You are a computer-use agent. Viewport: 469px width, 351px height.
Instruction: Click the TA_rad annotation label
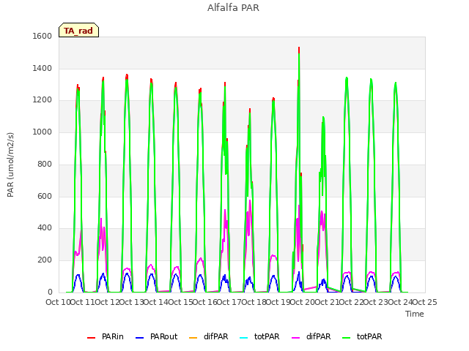click(x=78, y=30)
